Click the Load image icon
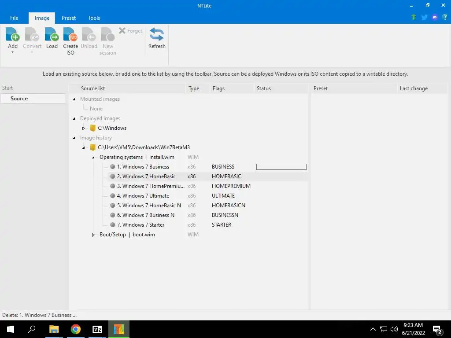Viewport: 451px width, 338px height. [52, 34]
